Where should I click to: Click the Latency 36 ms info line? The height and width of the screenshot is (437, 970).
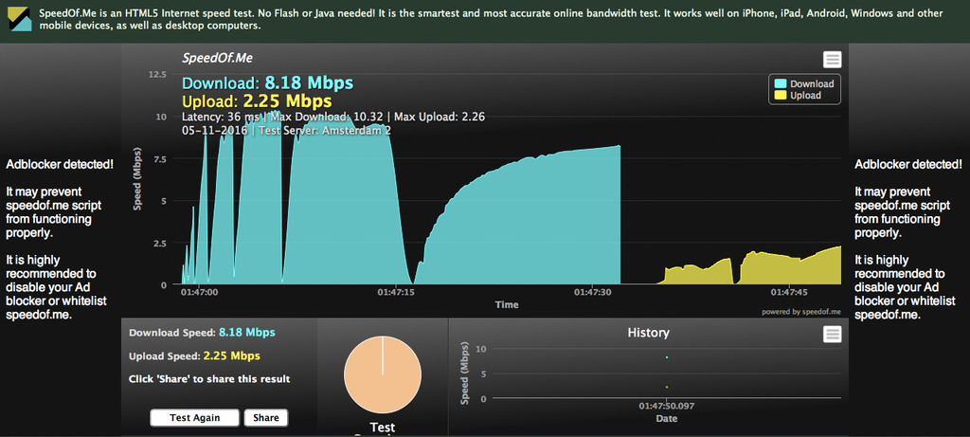pos(333,117)
